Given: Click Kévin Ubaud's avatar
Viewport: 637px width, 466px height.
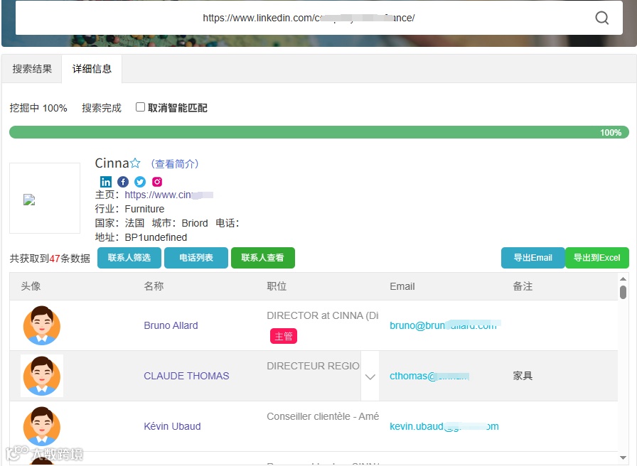Looking at the screenshot, I should point(42,426).
